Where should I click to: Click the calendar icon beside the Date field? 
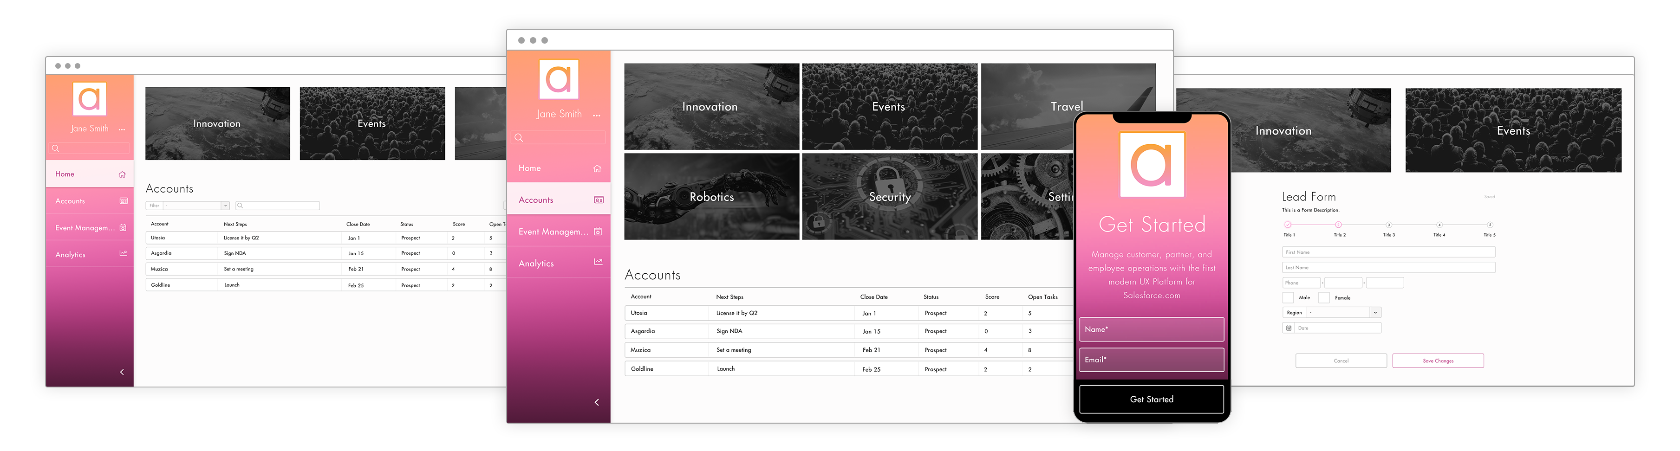click(1289, 328)
